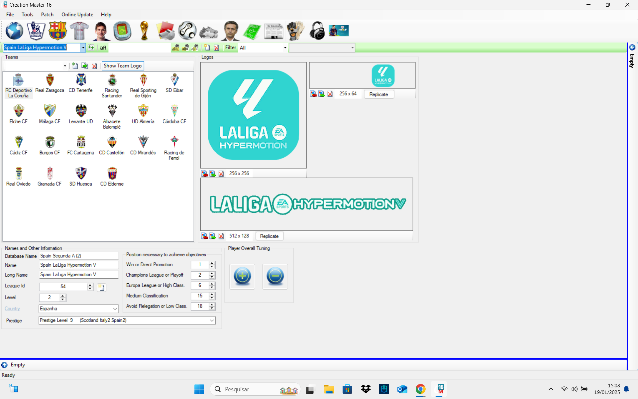Select the CD Eldense team
The width and height of the screenshot is (638, 399).
pyautogui.click(x=112, y=177)
